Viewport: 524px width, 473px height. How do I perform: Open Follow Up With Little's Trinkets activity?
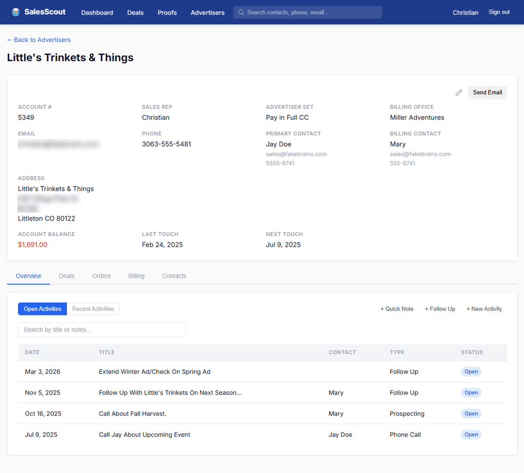170,393
